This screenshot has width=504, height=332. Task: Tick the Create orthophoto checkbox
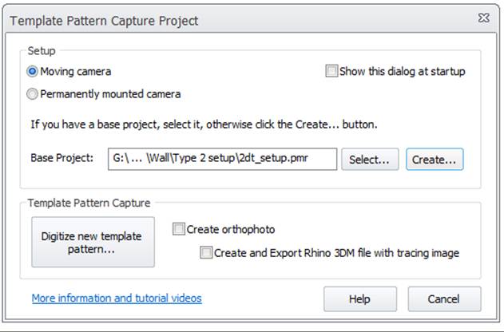click(178, 230)
